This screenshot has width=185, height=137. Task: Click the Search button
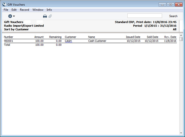(173, 16)
